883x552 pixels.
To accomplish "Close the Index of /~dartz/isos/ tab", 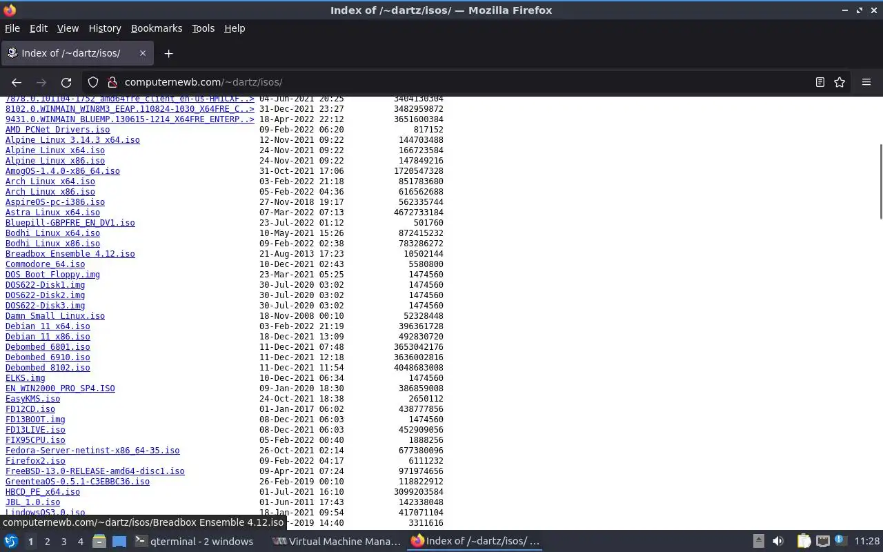I will (x=143, y=53).
